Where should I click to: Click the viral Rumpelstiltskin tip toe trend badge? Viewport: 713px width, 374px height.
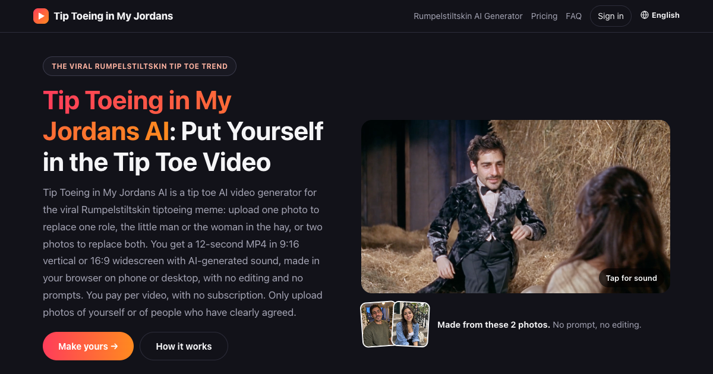point(140,66)
